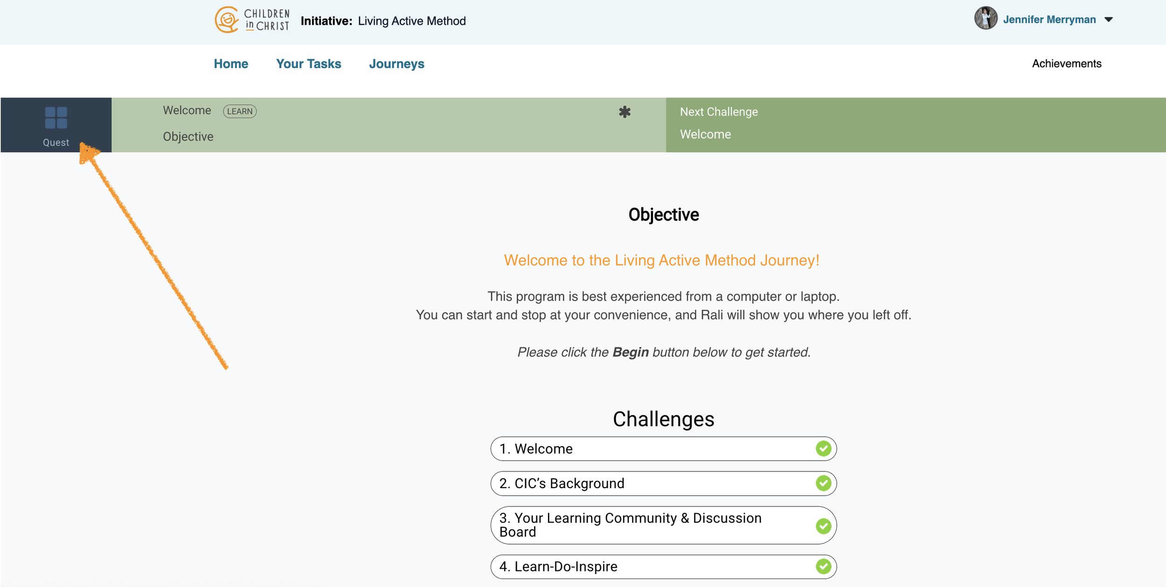
Task: Go to the Home tab
Action: 231,64
